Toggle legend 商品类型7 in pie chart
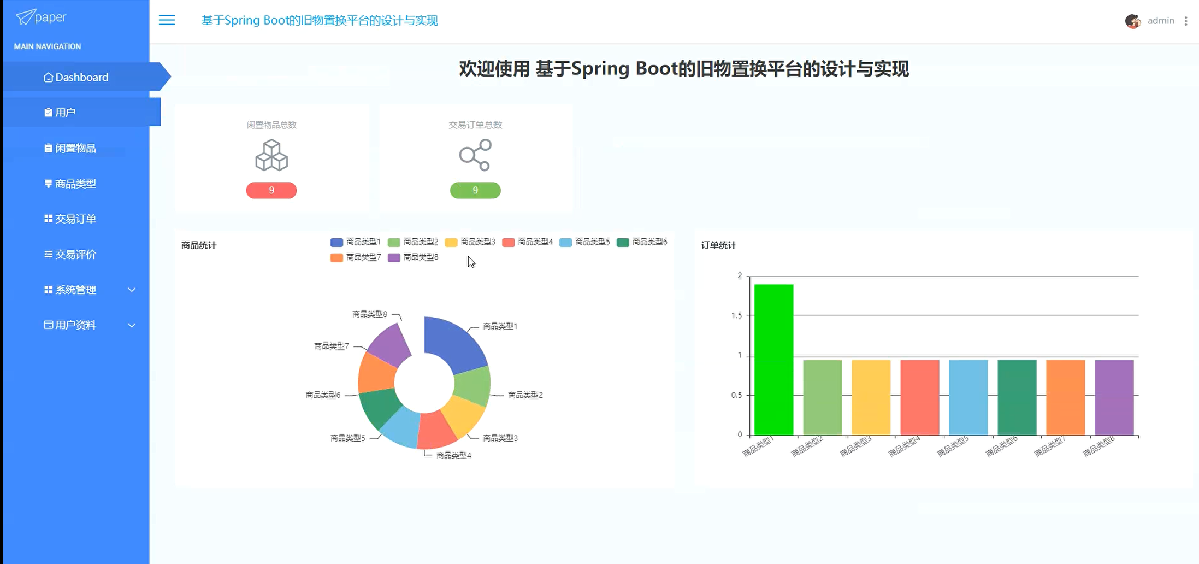This screenshot has height=564, width=1199. (x=355, y=257)
